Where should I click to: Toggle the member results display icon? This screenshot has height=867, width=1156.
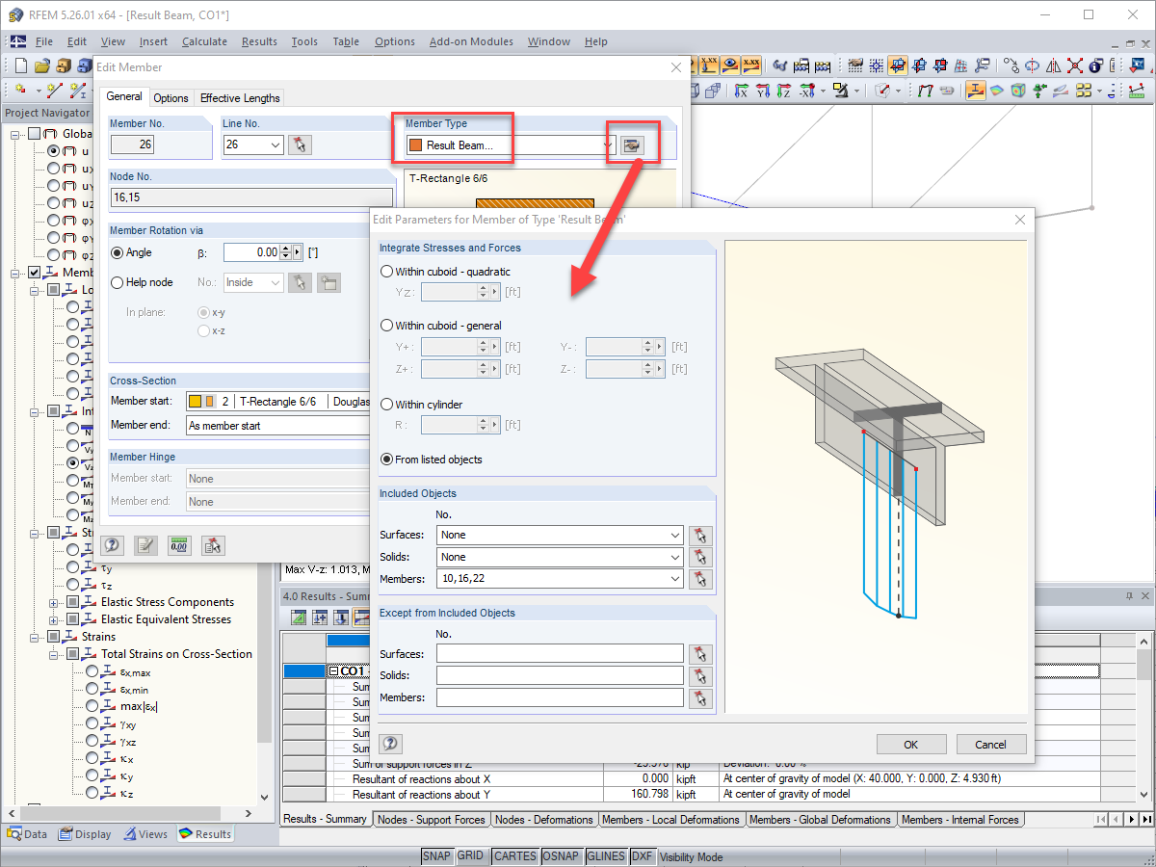(x=975, y=91)
